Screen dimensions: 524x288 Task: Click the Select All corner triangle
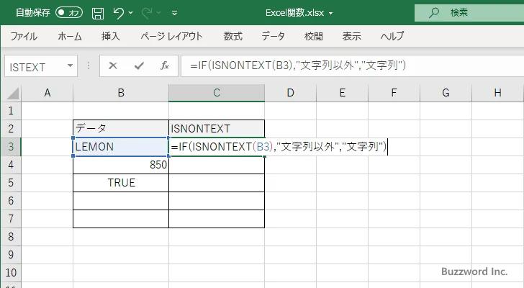click(13, 93)
